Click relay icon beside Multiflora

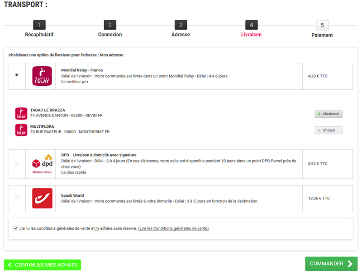(21, 130)
